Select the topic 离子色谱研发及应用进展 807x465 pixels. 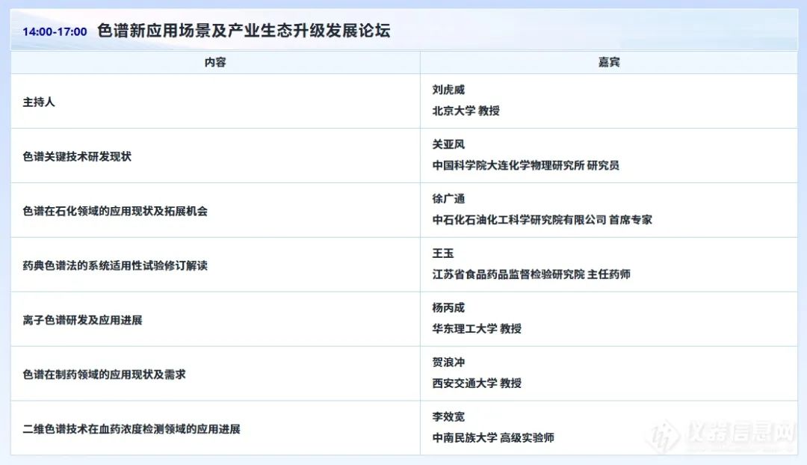click(x=82, y=320)
